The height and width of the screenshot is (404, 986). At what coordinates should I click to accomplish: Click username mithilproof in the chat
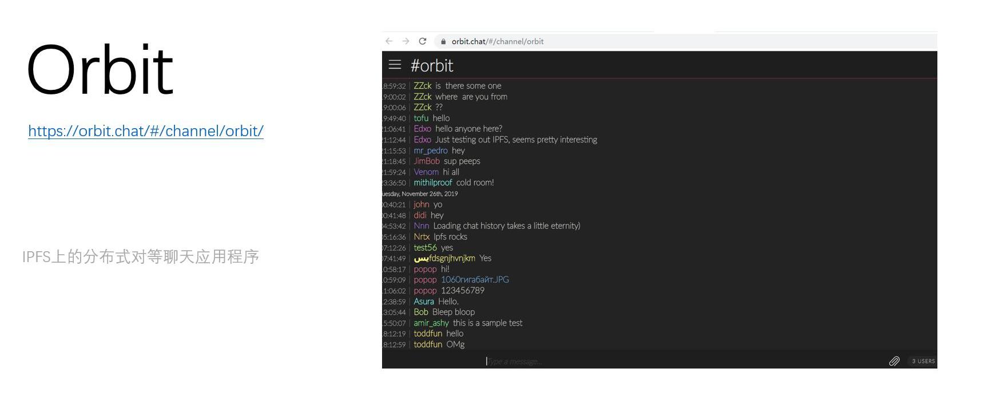432,183
